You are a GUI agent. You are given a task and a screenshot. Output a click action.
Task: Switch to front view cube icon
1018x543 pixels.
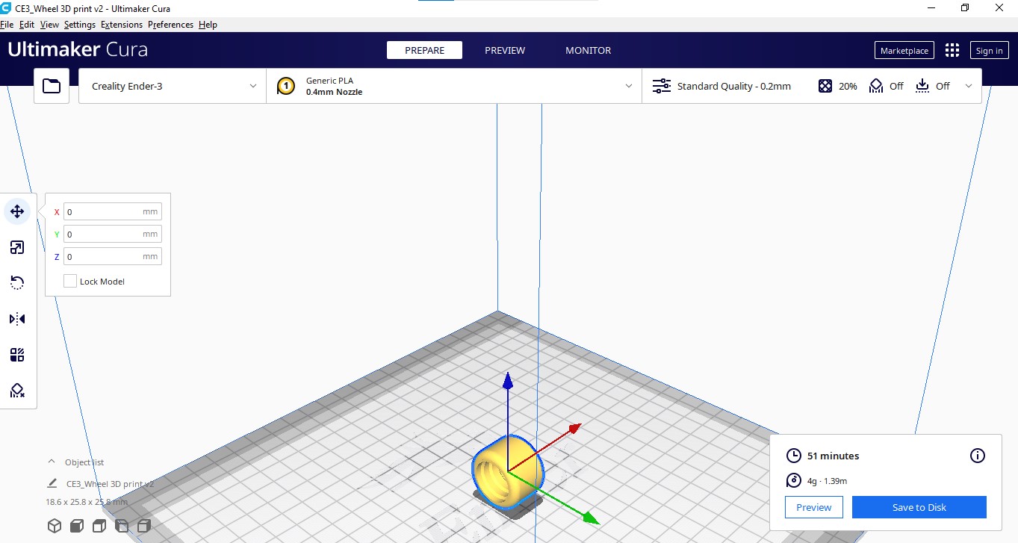click(x=76, y=526)
